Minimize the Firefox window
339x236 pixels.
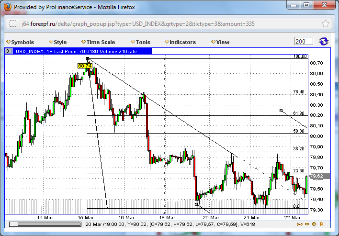click(294, 5)
